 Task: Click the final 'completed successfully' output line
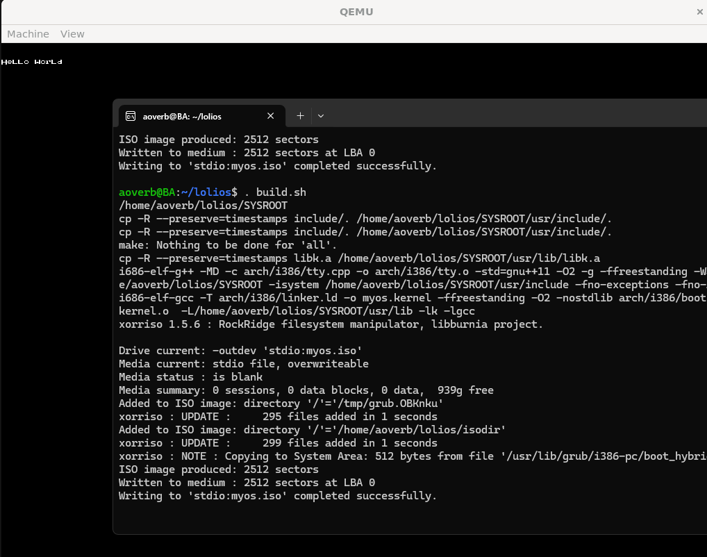pyautogui.click(x=278, y=496)
